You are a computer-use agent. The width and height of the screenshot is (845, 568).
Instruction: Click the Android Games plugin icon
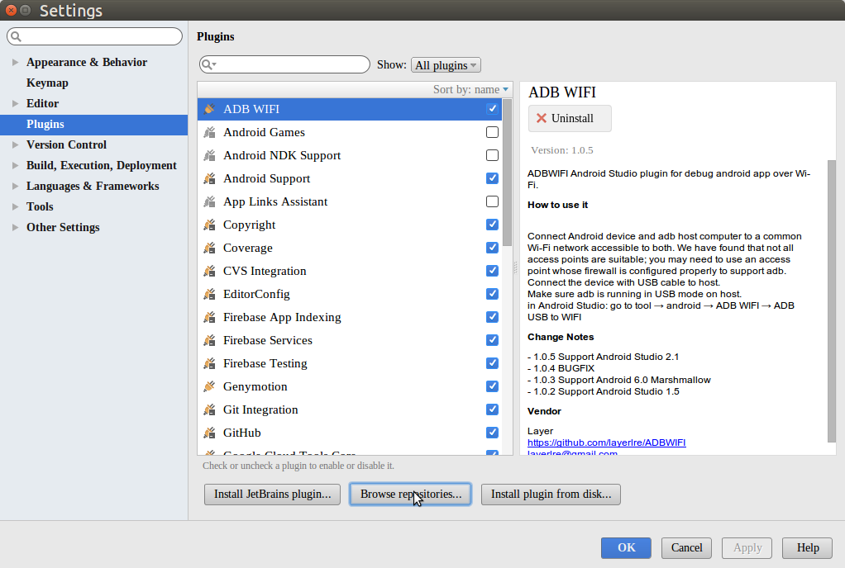(210, 132)
